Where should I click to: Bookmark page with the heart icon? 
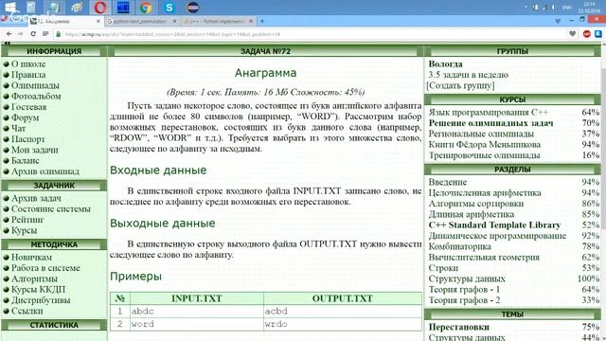[572, 34]
